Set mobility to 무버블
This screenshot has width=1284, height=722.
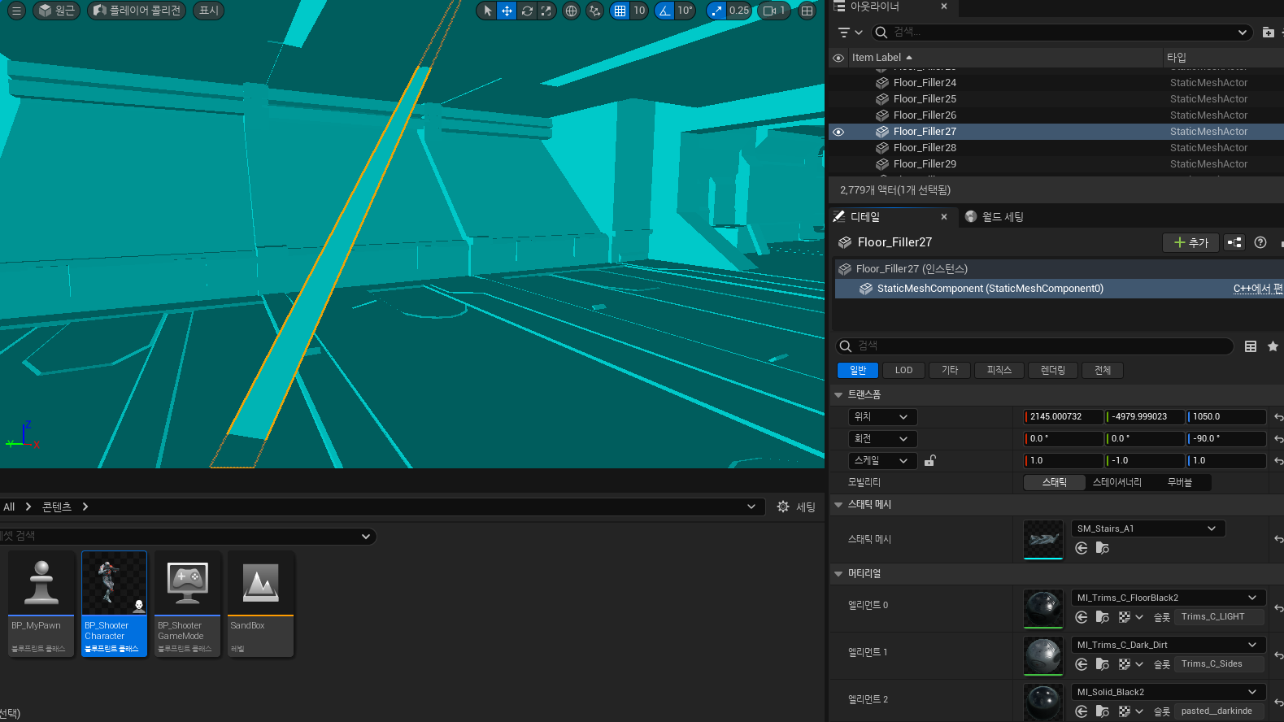point(1180,483)
